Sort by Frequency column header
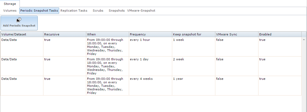This screenshot has width=307, height=112. (x=151, y=34)
